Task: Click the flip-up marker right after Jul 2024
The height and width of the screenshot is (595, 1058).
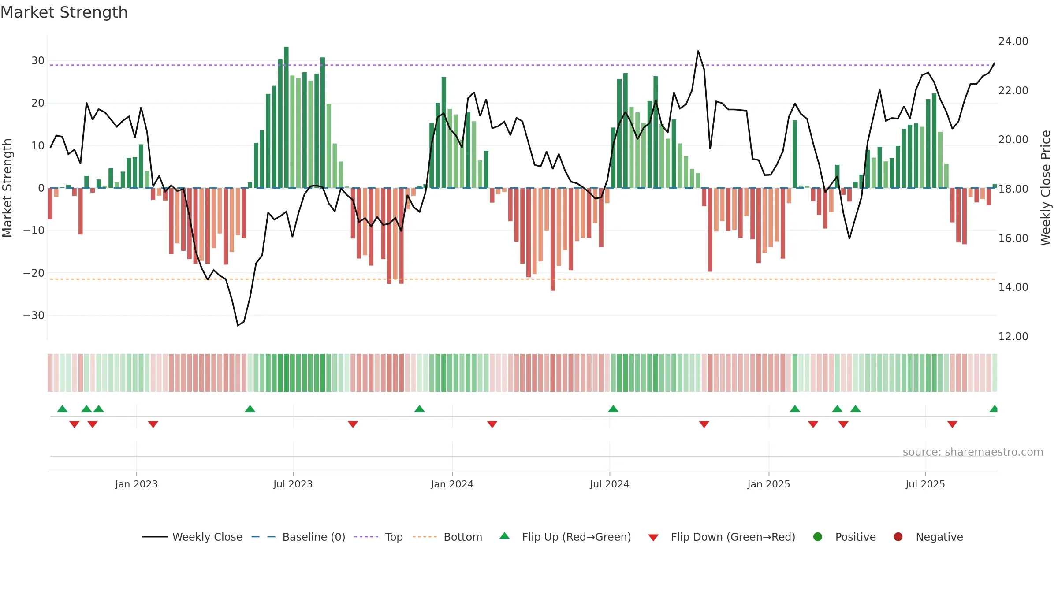Action: click(613, 409)
